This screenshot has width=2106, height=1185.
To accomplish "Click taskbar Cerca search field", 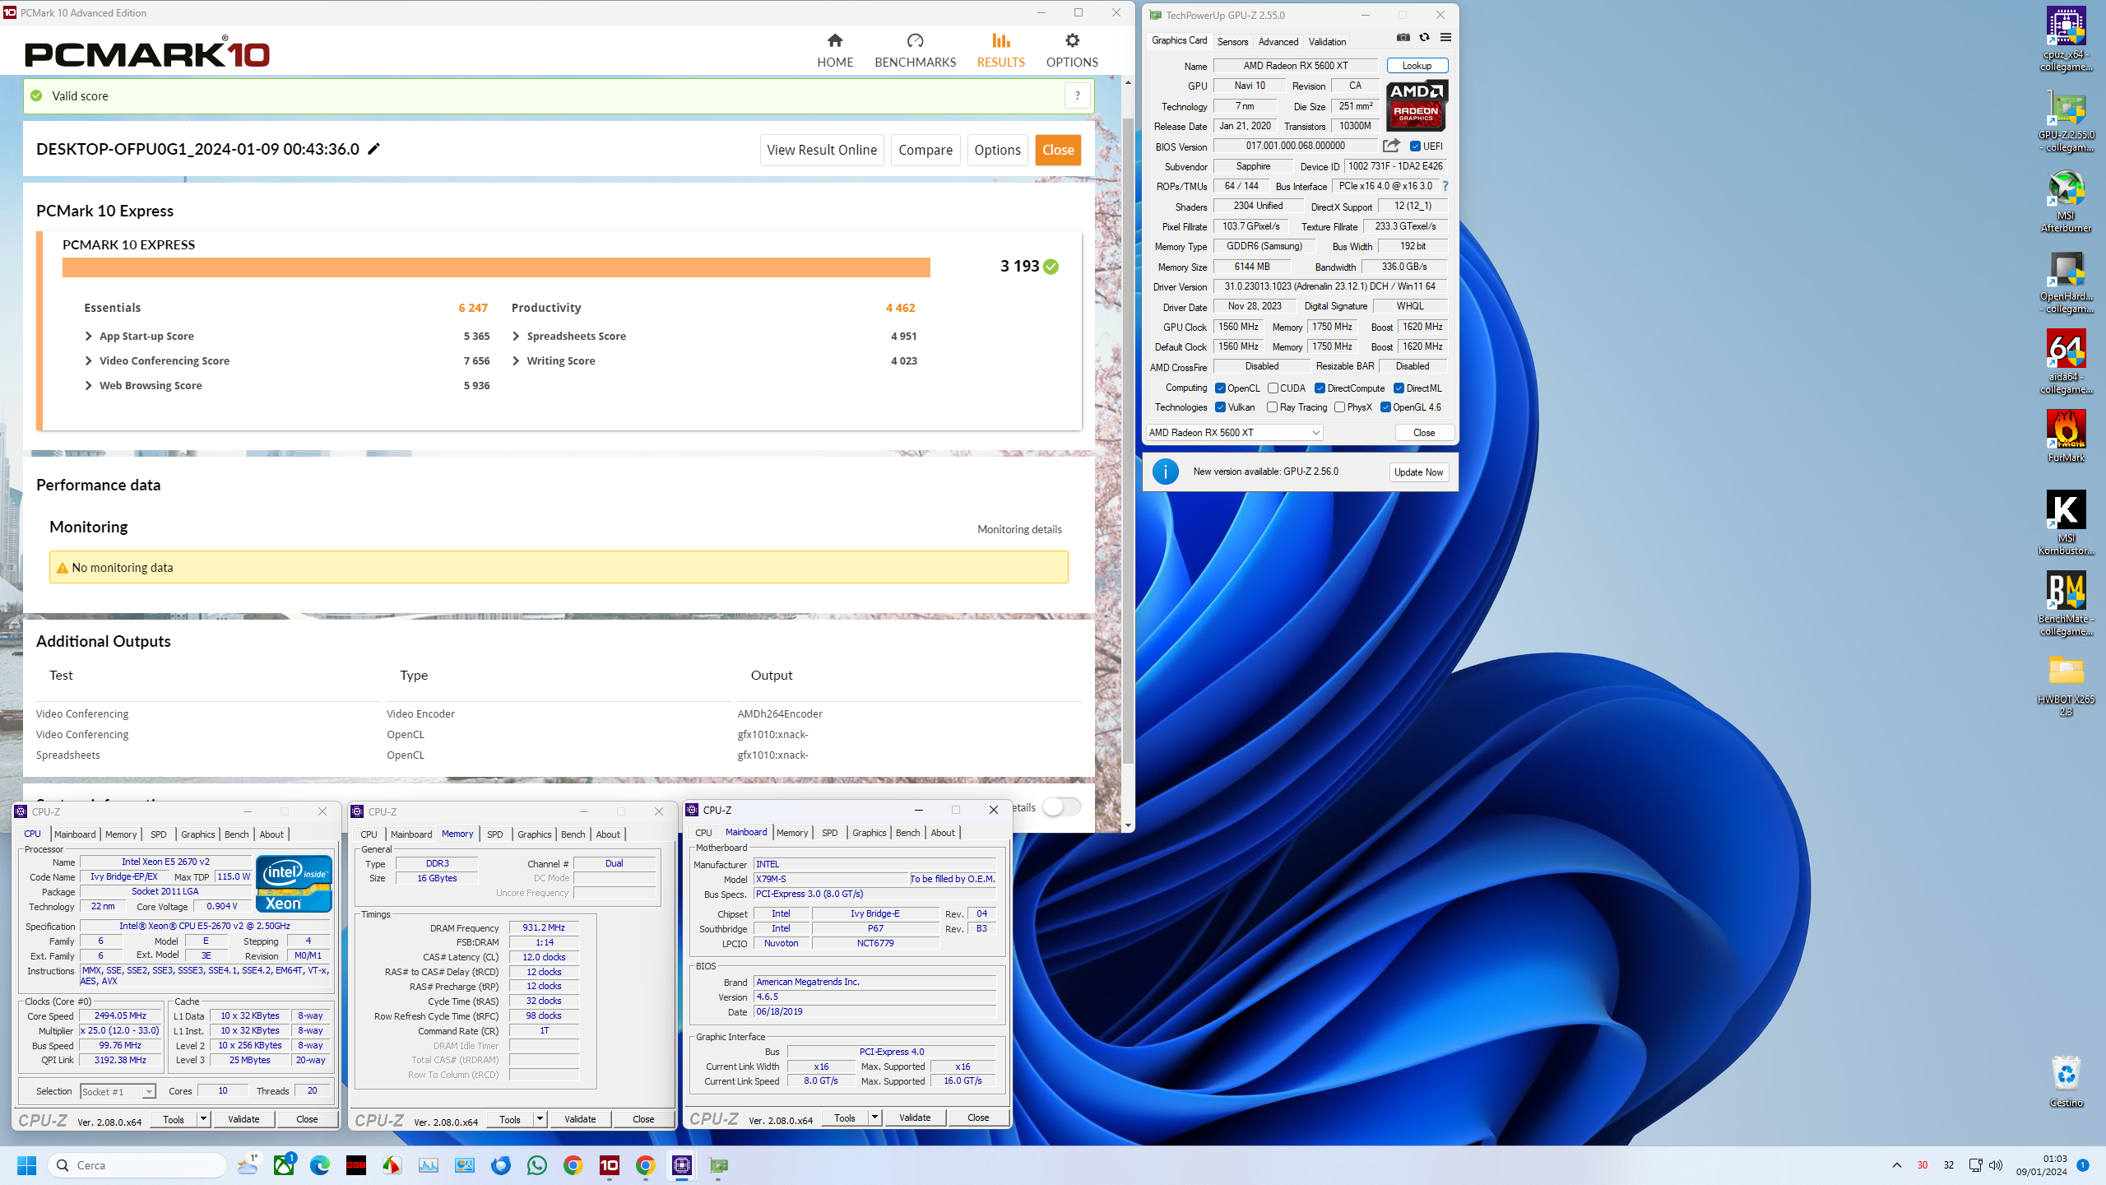I will [137, 1165].
